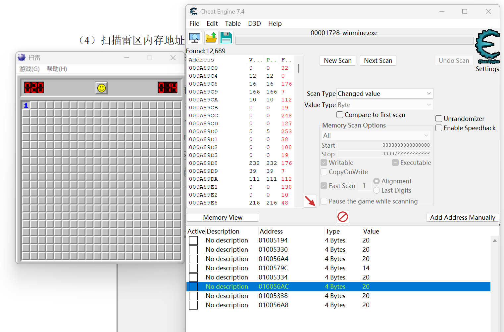Screen dimensions: 504x332
Task: Click the Save table floppy disk icon
Action: pos(226,38)
